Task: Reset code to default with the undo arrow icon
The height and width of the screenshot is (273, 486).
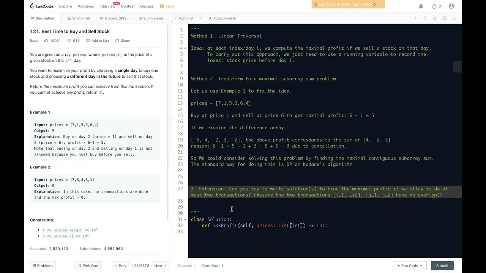Action: (435, 18)
